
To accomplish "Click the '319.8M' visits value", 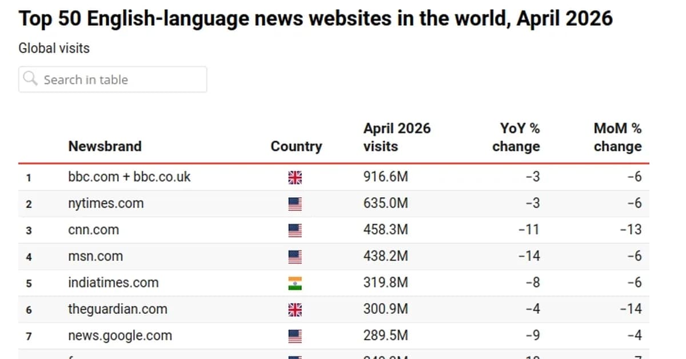I will click(x=386, y=282).
